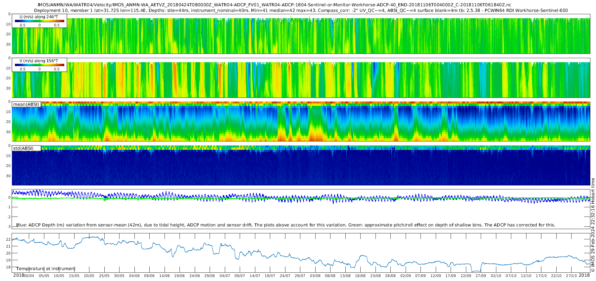Image resolution: width=596 pixels, height=281 pixels.
Task: Click the U velocity colorbar legend
Action: point(39,21)
